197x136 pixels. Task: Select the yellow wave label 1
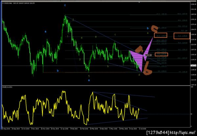click(x=68, y=36)
